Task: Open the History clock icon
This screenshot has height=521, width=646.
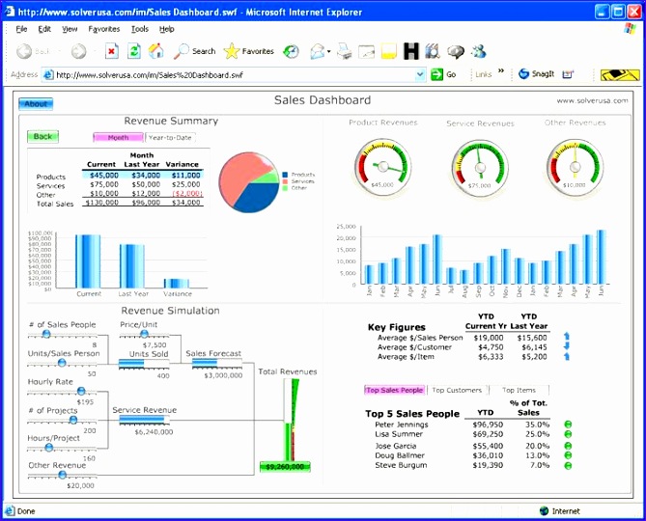Action: [291, 51]
